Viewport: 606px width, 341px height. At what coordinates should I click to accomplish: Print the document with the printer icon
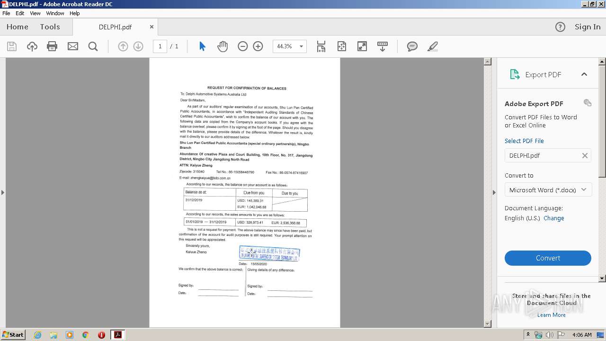click(x=52, y=46)
